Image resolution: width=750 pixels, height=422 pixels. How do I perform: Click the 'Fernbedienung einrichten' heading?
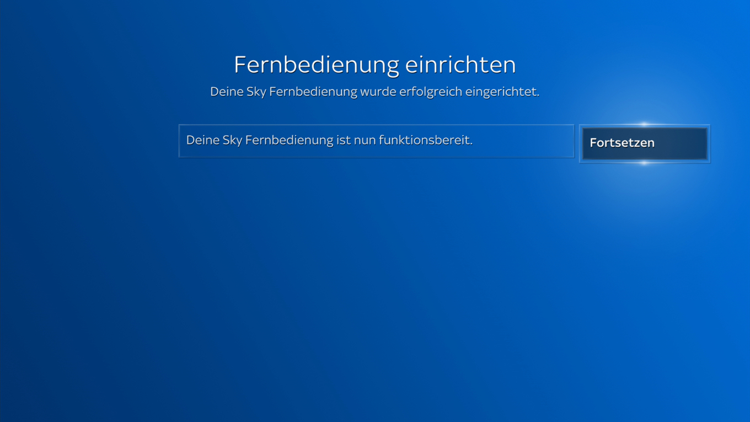pos(375,65)
